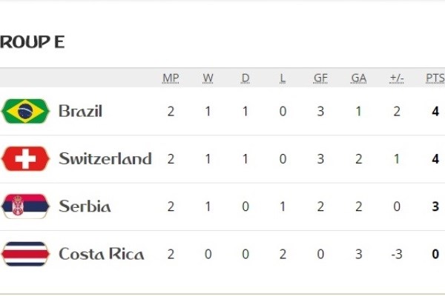Click the +/- goal difference header
Screen dimensions: 445x296
396,78
